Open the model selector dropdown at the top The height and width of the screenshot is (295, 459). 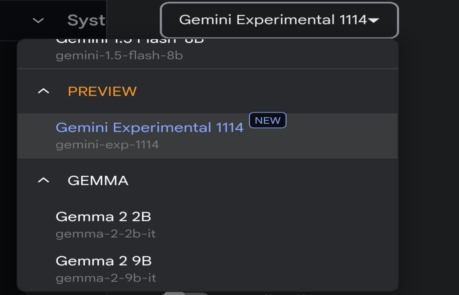[279, 20]
